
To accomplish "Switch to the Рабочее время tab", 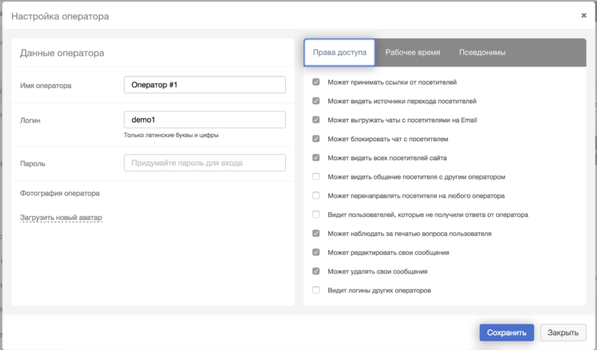I will pos(413,52).
